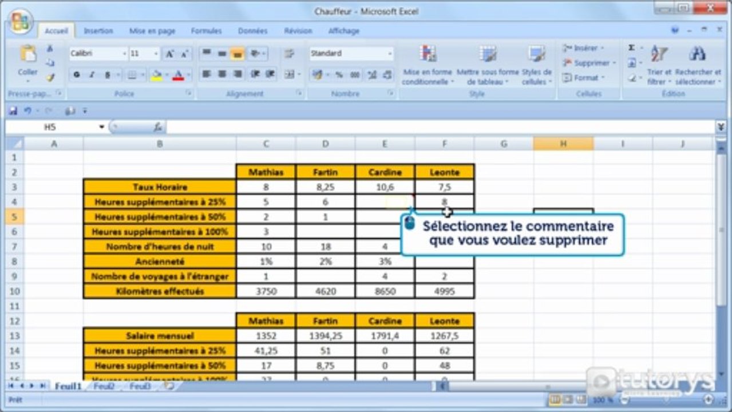732x412 pixels.
Task: Click text orientation icon
Action: click(256, 54)
